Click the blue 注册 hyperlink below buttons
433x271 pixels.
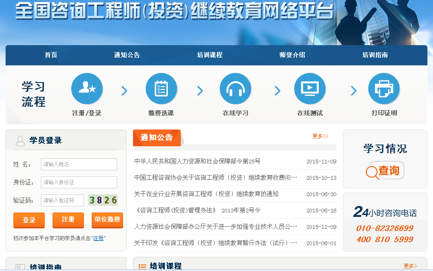click(x=99, y=238)
